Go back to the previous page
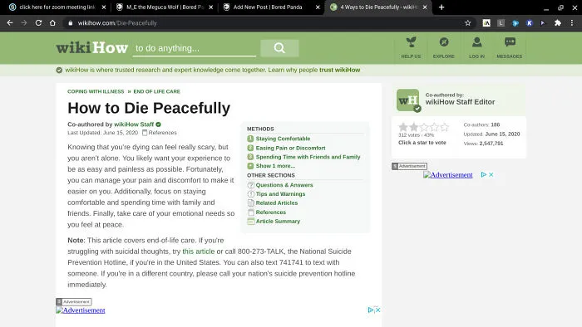Screen dimensions: 582x327 [x=10, y=23]
